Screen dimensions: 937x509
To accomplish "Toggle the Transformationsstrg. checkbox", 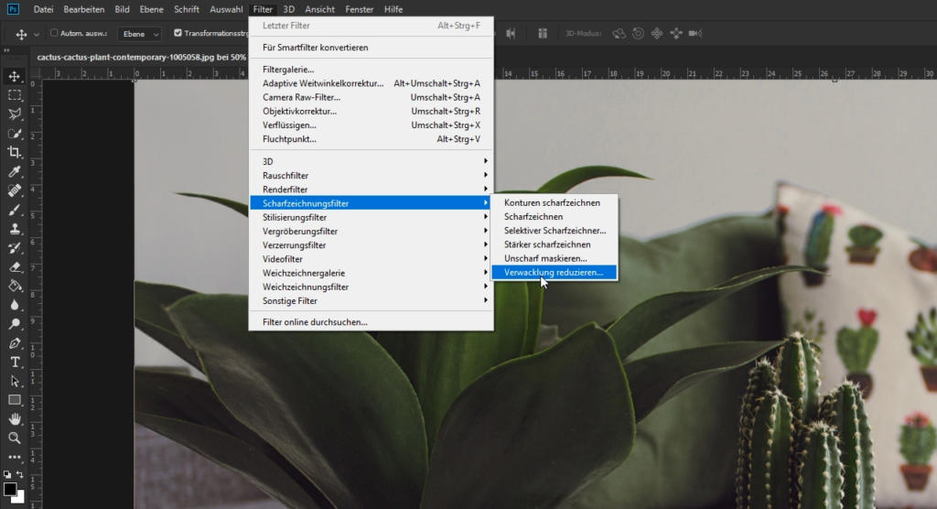I will pos(178,33).
